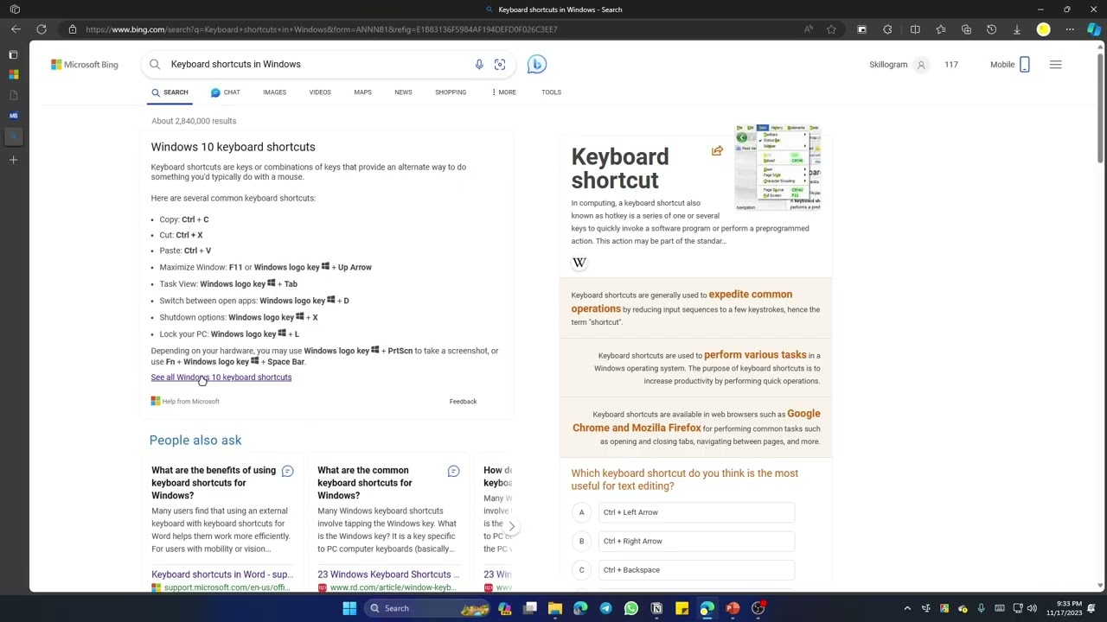Open the 117 rewards points counter
This screenshot has height=622, width=1107.
[x=951, y=65]
